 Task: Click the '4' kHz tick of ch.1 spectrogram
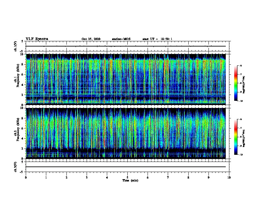[x=23, y=85]
